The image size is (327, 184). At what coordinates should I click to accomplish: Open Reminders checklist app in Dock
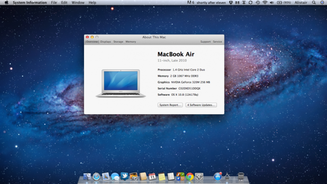[x=171, y=176]
